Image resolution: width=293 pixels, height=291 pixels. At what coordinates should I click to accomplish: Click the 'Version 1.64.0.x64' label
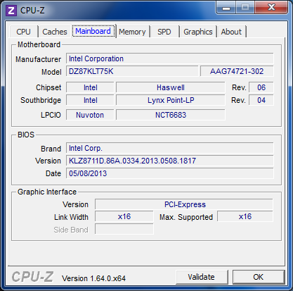93,278
